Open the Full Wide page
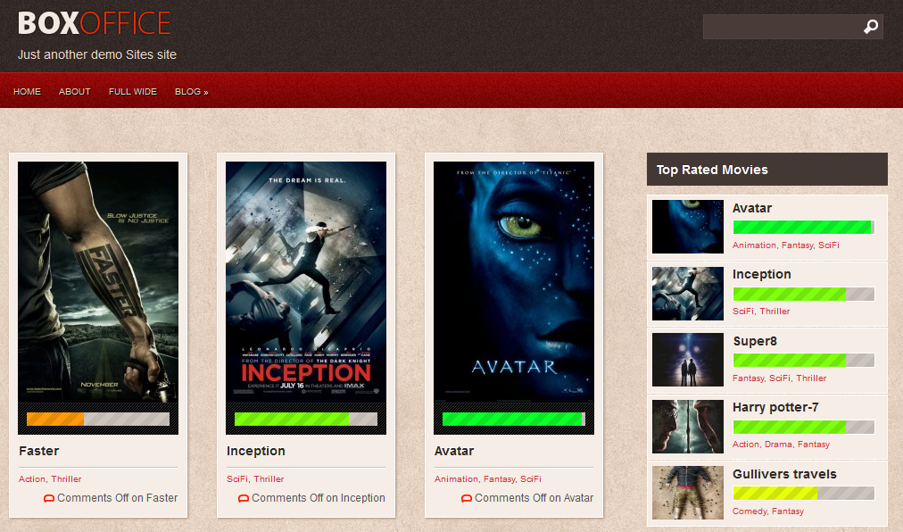The image size is (903, 532). [132, 92]
